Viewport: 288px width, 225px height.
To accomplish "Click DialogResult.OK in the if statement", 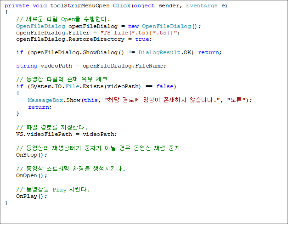I will pos(166,52).
